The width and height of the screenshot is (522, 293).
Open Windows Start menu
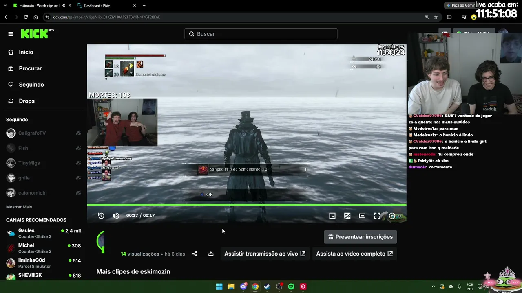point(219,286)
